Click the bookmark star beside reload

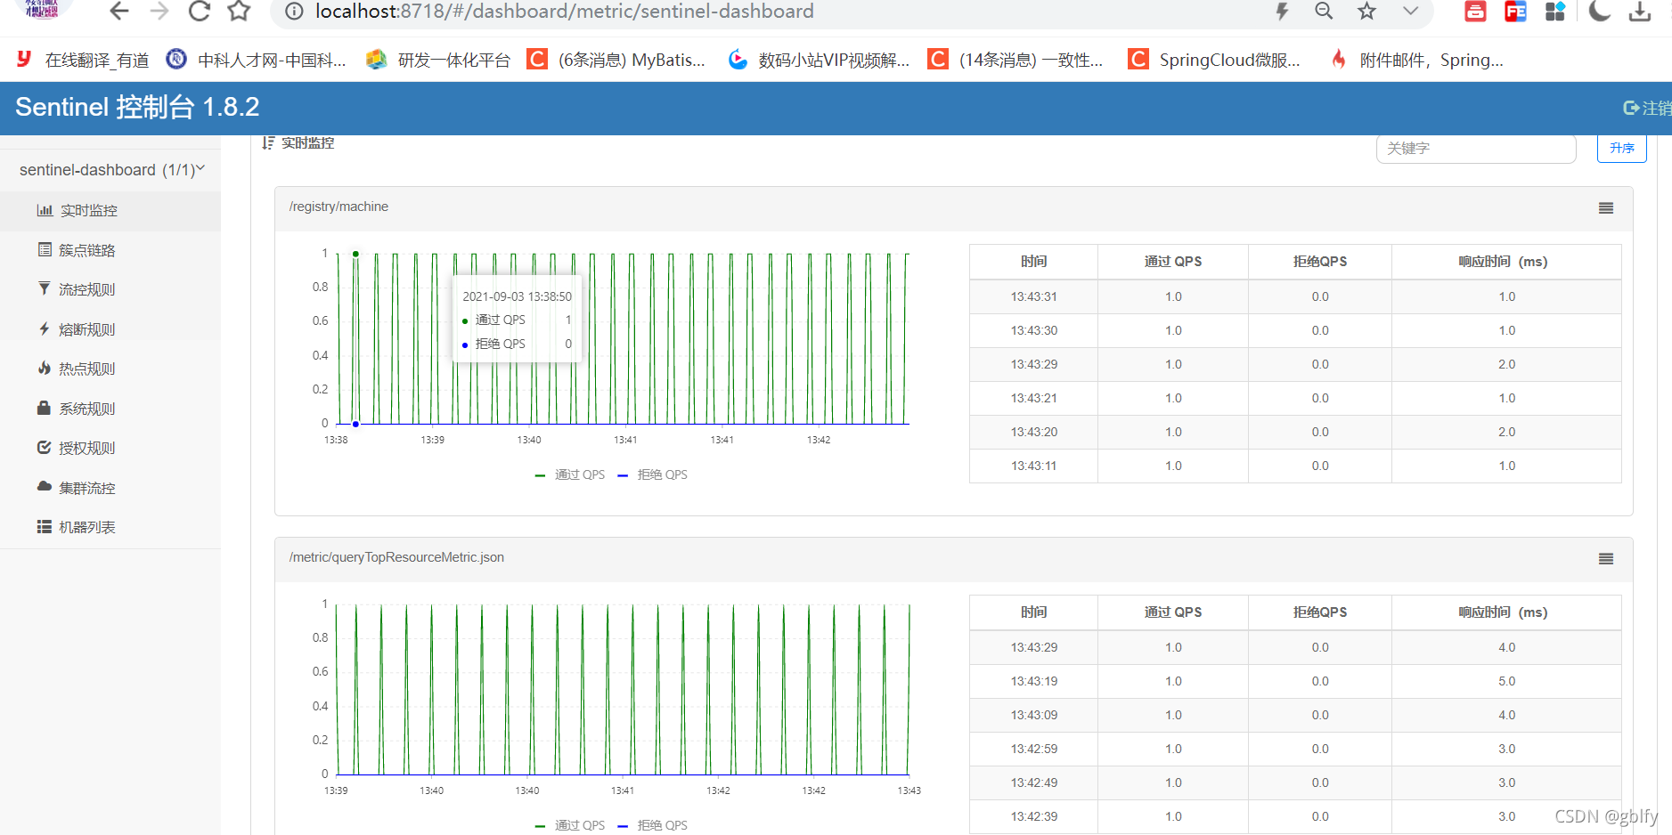(239, 12)
